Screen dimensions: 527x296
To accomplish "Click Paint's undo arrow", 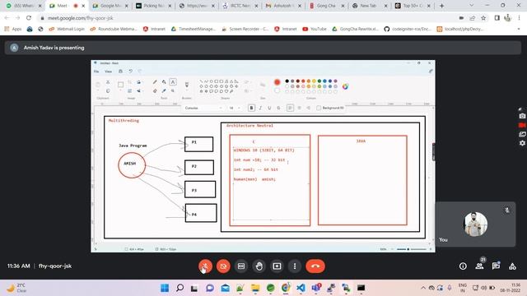I will [130, 72].
